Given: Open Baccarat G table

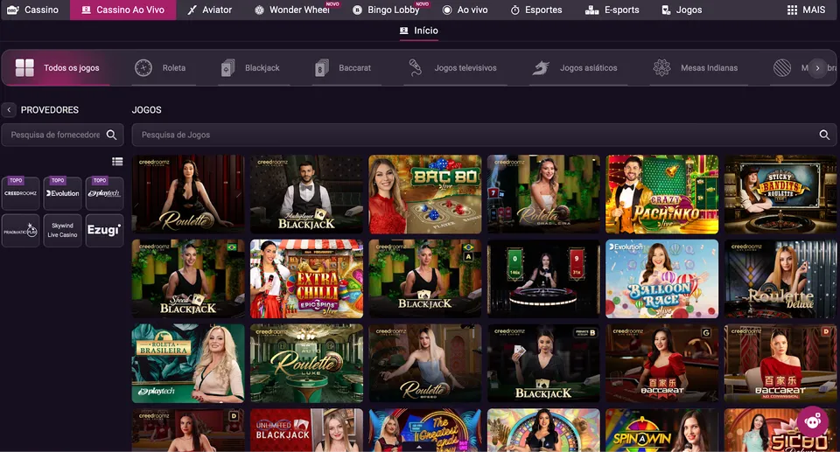Looking at the screenshot, I should click(x=661, y=363).
